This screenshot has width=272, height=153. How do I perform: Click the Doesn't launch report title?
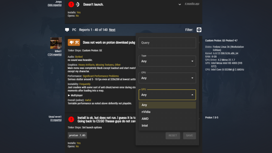point(93,5)
